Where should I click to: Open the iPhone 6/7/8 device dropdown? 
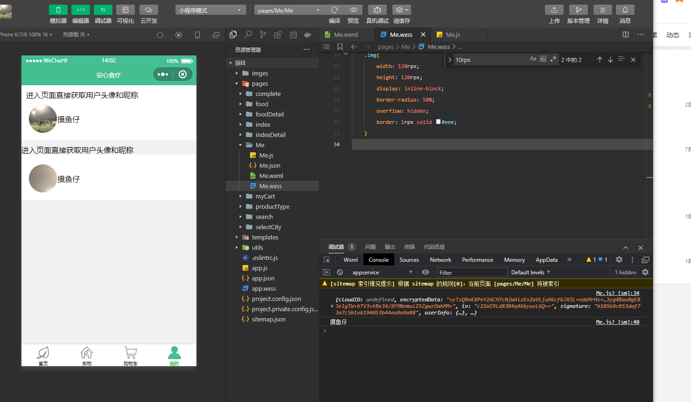click(x=26, y=34)
